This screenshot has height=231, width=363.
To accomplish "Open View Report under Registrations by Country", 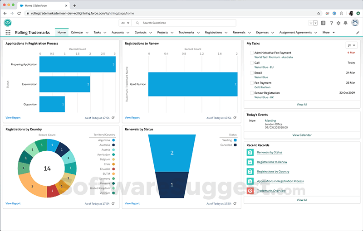I will click(13, 203).
